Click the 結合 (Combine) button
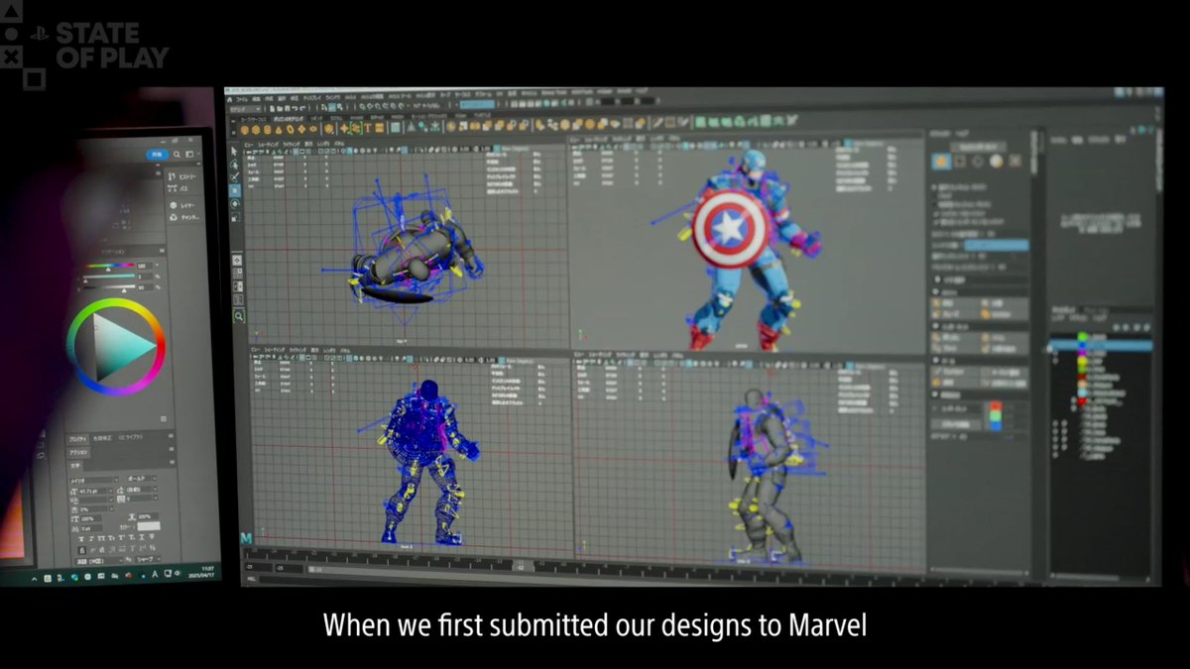 click(954, 303)
